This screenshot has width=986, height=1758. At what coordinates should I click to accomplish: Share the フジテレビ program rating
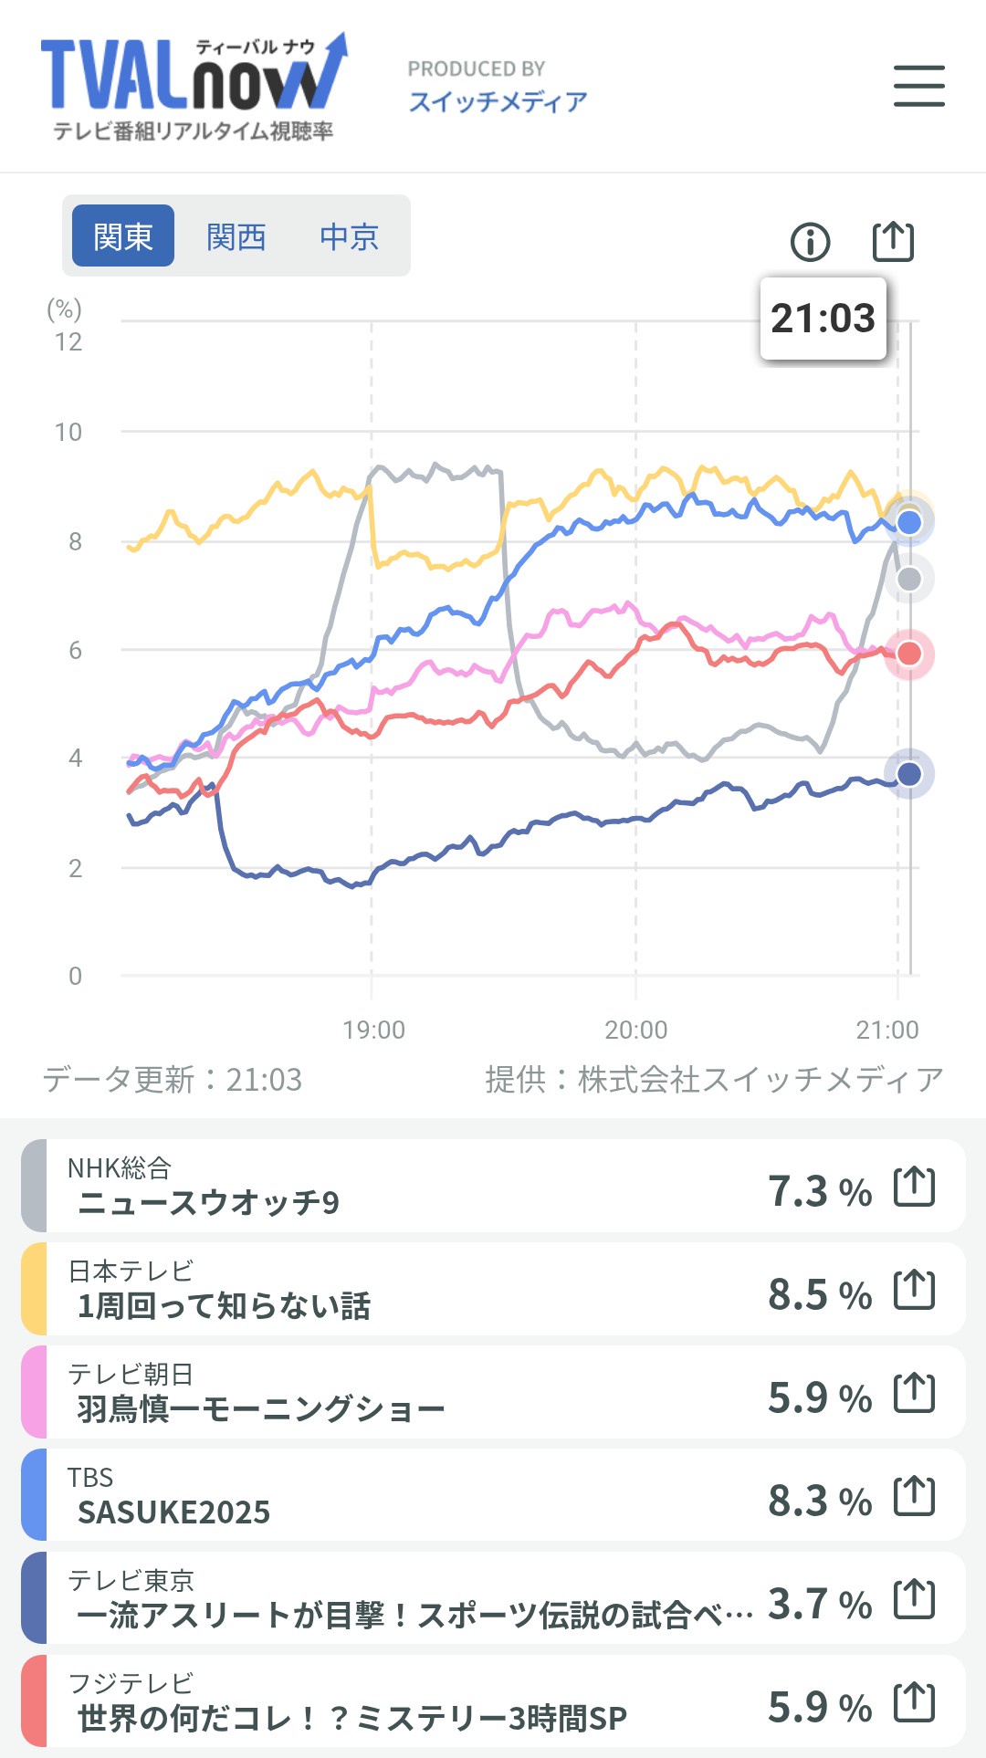(x=914, y=1702)
